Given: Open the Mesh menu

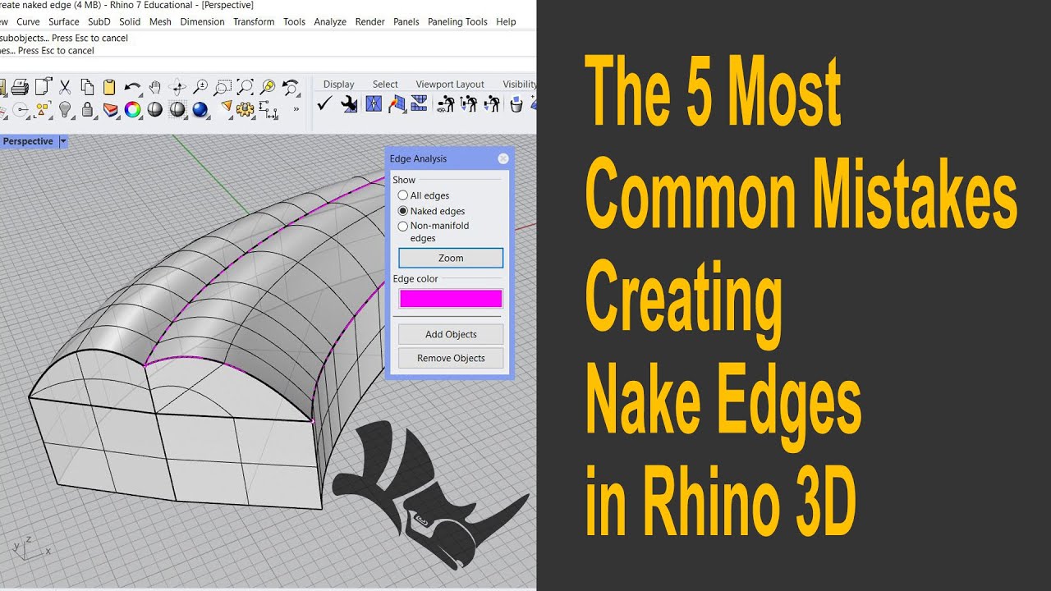Looking at the screenshot, I should click(160, 21).
